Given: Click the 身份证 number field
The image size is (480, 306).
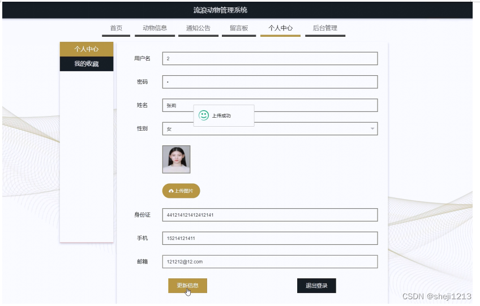Looking at the screenshot, I should click(269, 215).
